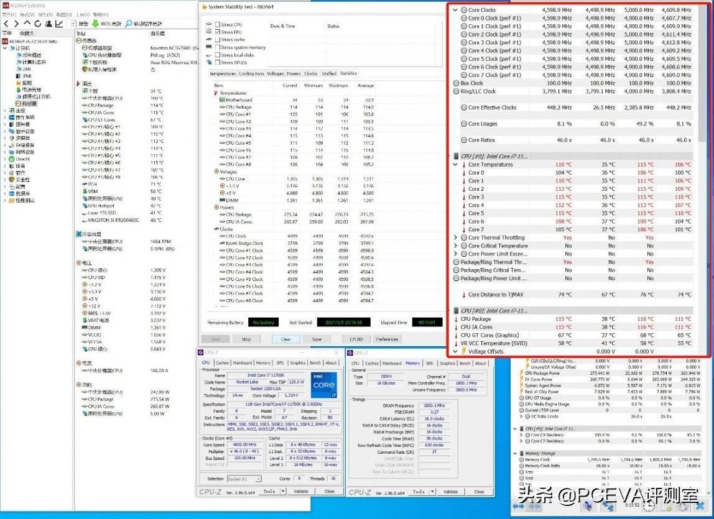The width and height of the screenshot is (714, 519).
Task: Click the green DirectX icon in AIDA64 tree
Action: point(12,159)
